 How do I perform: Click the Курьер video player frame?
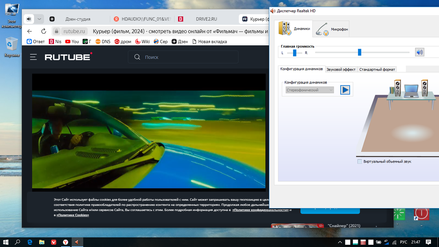tap(149, 132)
